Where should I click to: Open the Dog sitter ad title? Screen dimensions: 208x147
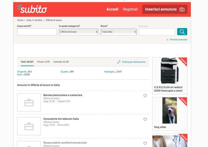coord(160,127)
